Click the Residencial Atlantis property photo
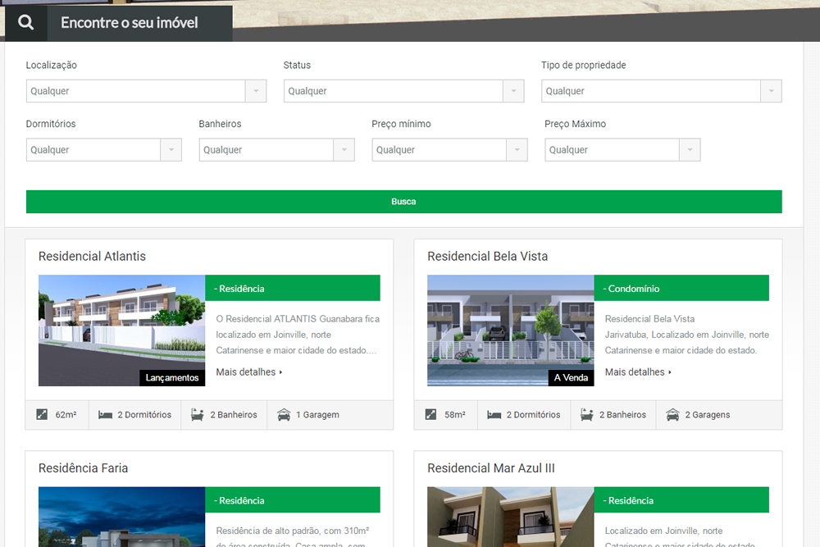This screenshot has height=547, width=820. (122, 330)
